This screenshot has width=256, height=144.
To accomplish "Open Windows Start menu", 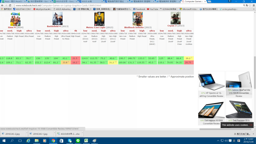I will click(x=4, y=140).
